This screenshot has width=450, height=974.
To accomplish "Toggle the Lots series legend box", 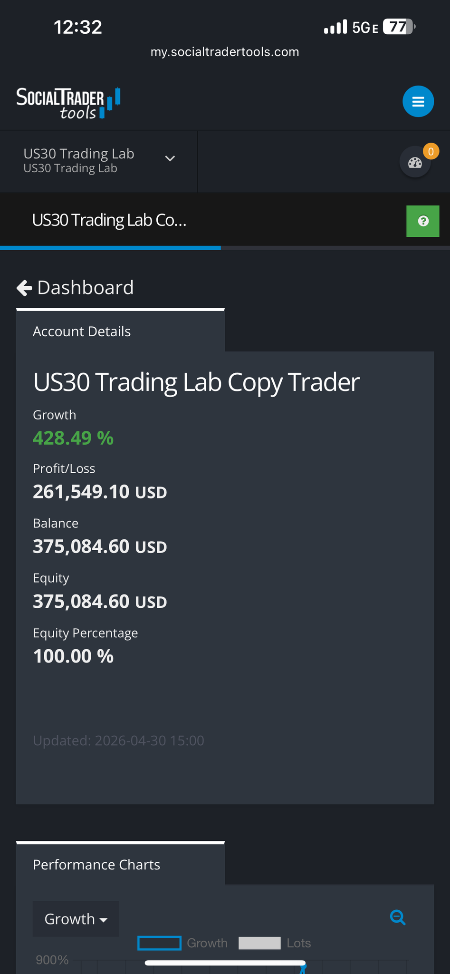I will click(x=259, y=943).
